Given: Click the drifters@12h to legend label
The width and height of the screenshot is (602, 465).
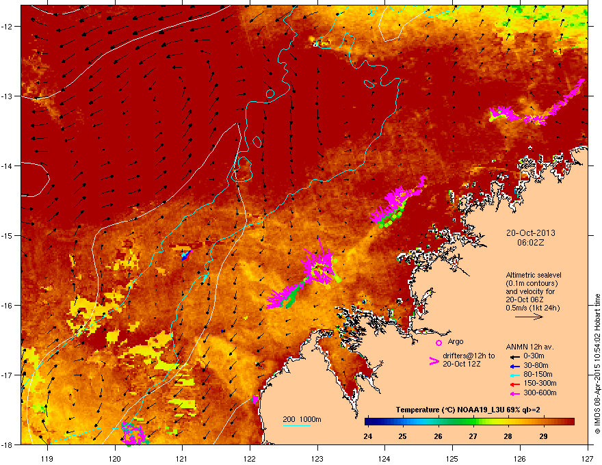Looking at the screenshot, I should click(469, 356).
